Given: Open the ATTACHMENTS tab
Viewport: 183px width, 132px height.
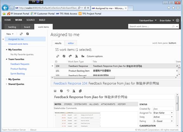Looking at the screenshot, I should 108,104.
